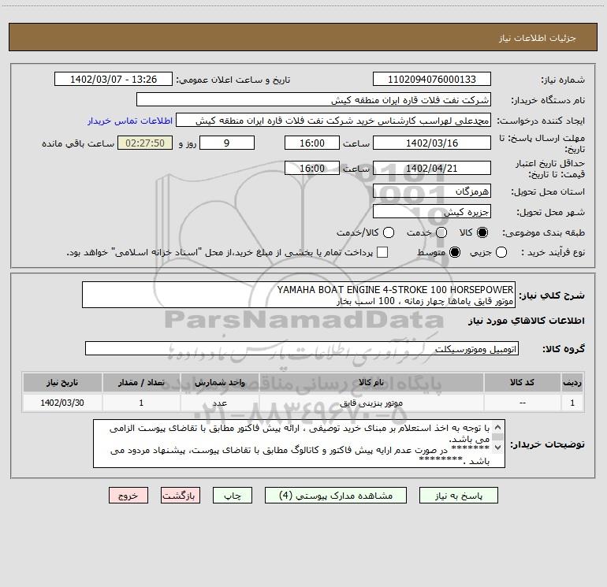The width and height of the screenshot is (607, 587).
Task: Click the چاپ print button
Action: pyautogui.click(x=233, y=496)
